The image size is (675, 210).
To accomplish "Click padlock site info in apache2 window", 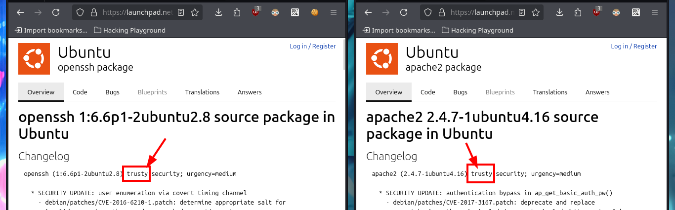I will pyautogui.click(x=441, y=12).
